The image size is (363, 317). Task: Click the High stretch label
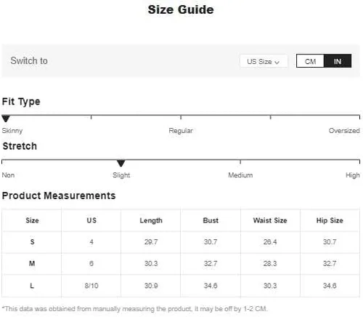(353, 175)
